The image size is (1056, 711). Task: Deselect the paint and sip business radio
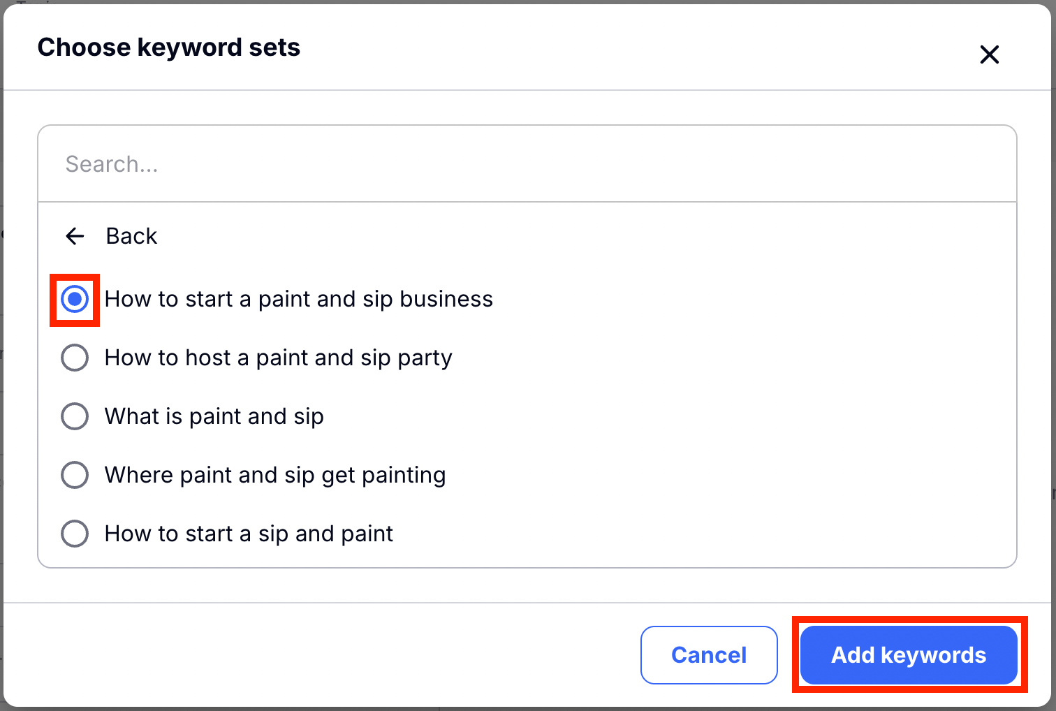click(x=75, y=300)
